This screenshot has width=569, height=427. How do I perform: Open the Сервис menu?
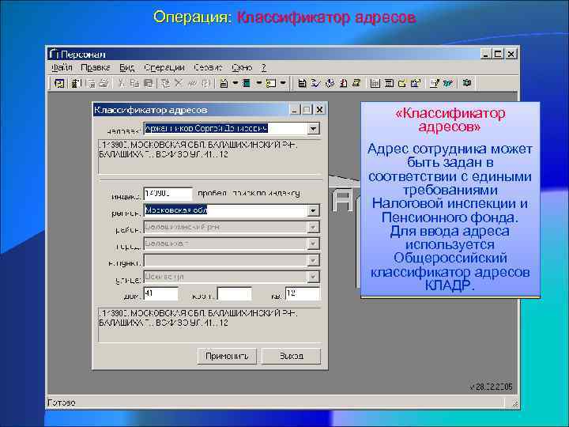[x=208, y=68]
